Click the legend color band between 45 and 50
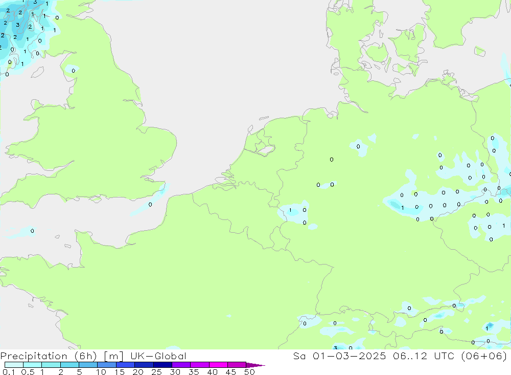Viewport: 511px width, 375px height. coord(237,365)
